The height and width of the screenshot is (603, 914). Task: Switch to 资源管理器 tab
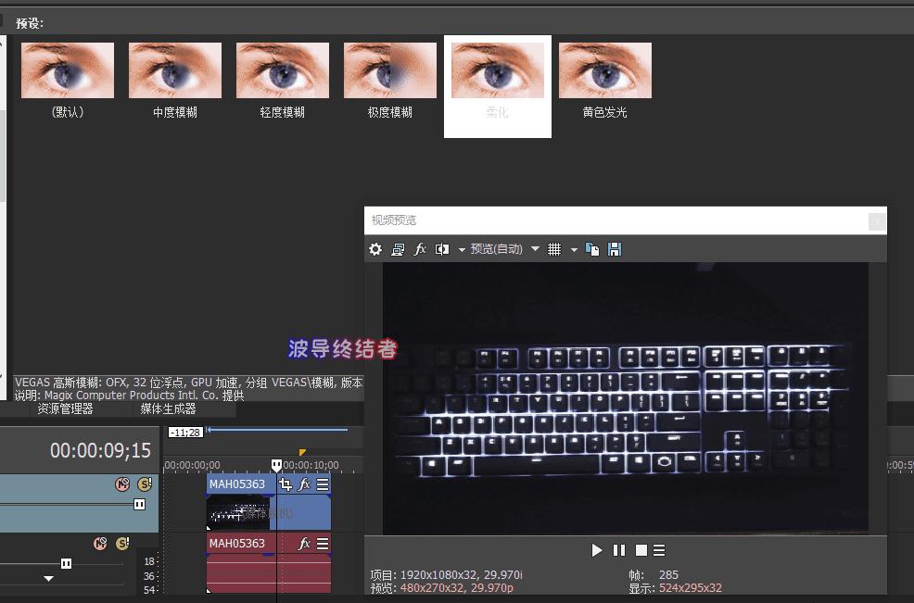coord(65,409)
